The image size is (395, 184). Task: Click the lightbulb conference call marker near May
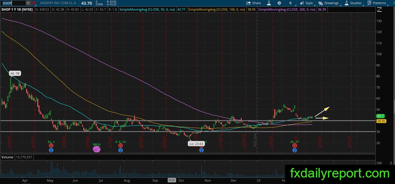[x=51, y=150]
